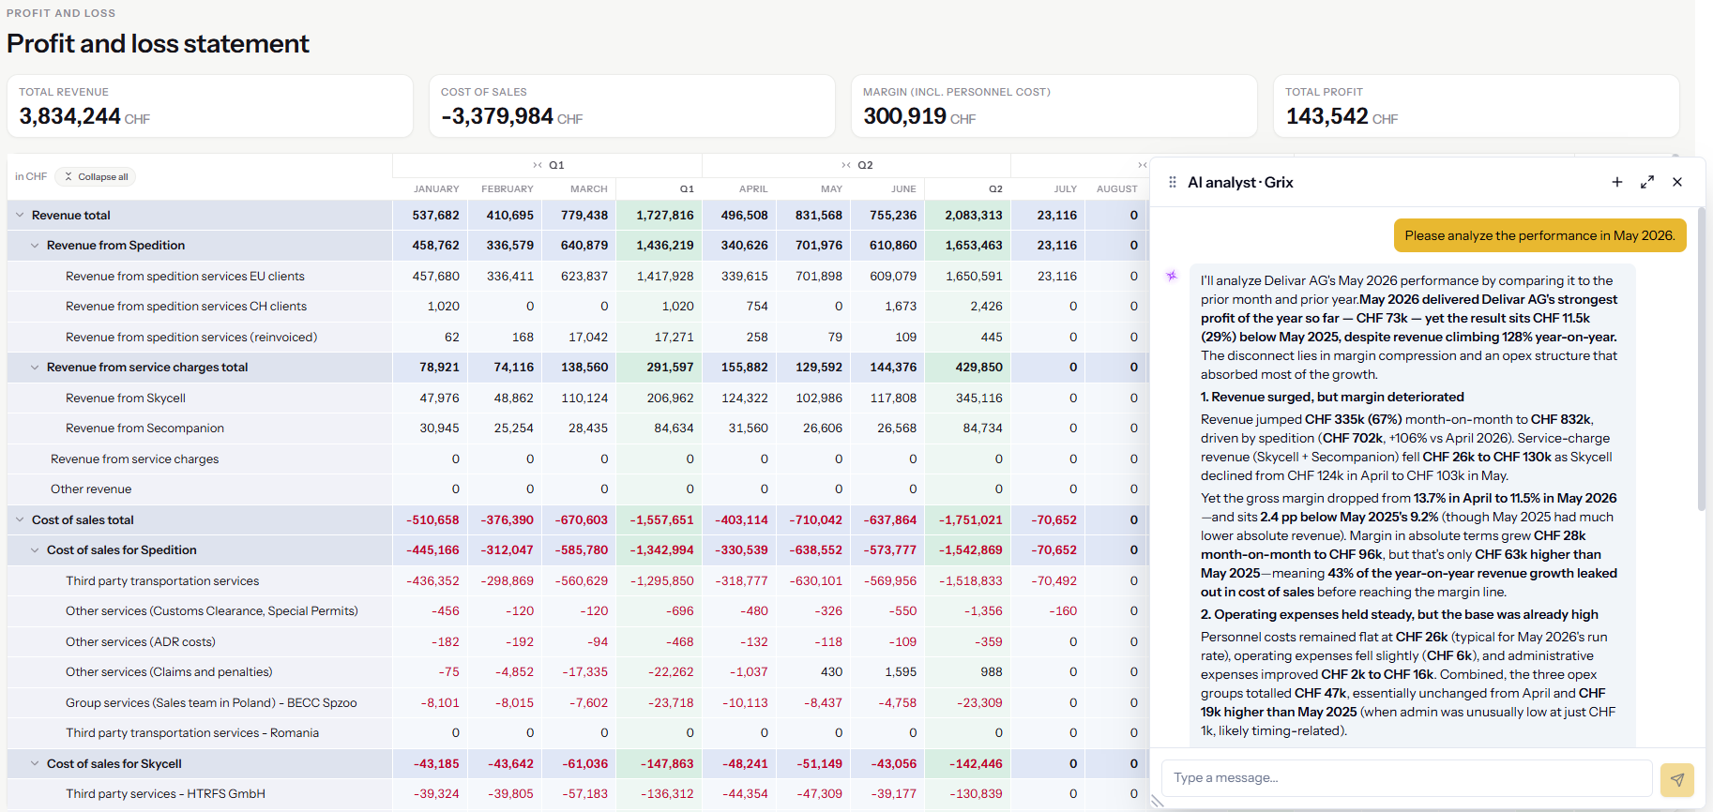Collapse Revenue from service charges total
The width and height of the screenshot is (1713, 812).
[x=35, y=368]
